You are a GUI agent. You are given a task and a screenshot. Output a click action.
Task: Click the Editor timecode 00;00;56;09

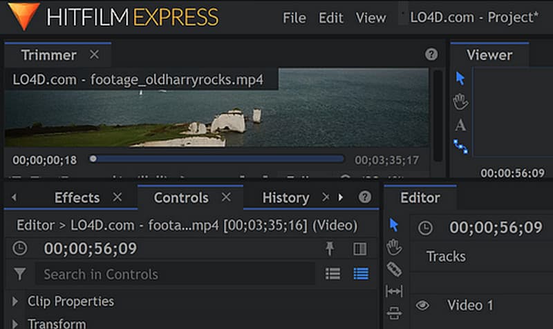pos(496,228)
